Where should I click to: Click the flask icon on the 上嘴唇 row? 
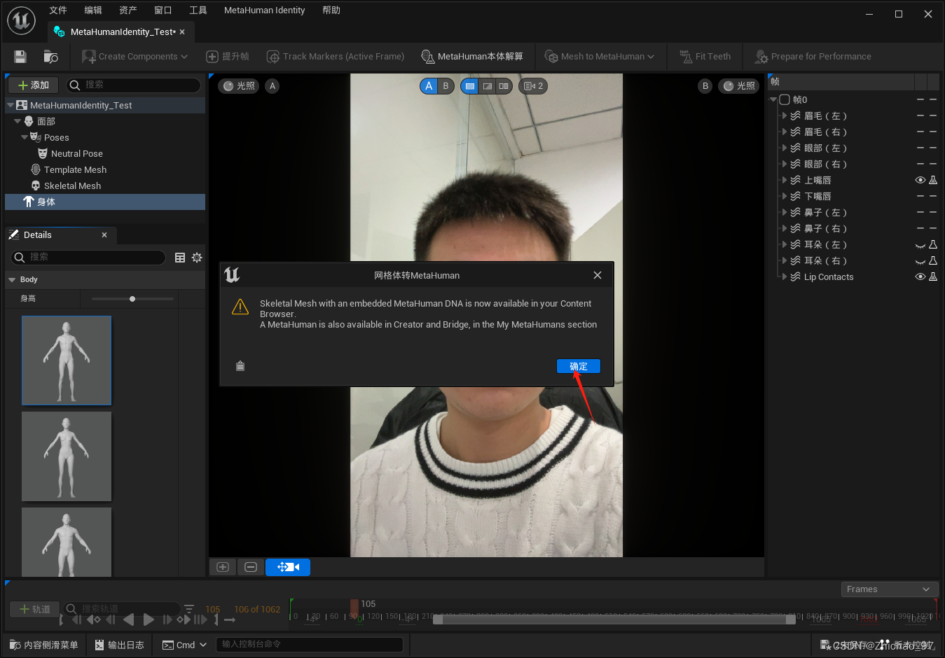point(933,180)
